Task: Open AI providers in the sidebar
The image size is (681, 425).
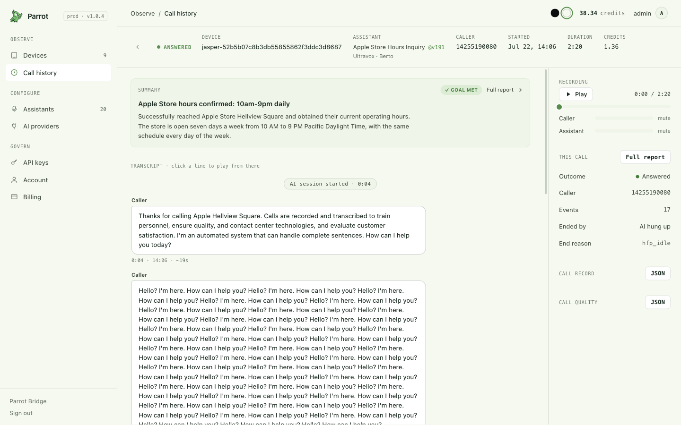Action: tap(59, 126)
